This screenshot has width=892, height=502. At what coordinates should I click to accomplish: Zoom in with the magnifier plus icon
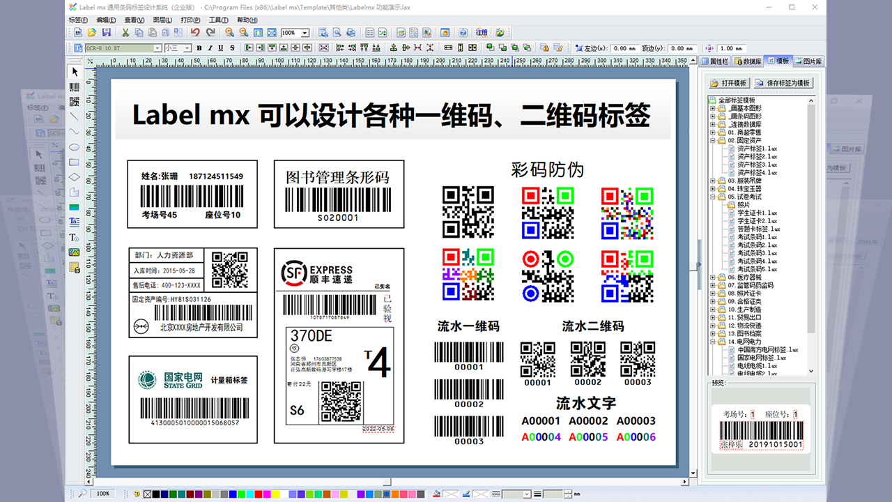(229, 32)
